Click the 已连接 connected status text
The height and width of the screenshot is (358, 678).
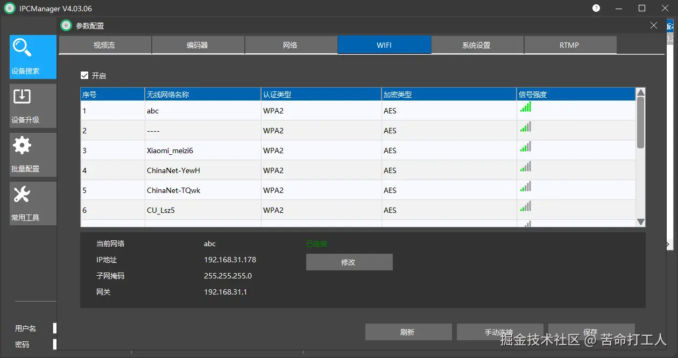(x=316, y=244)
